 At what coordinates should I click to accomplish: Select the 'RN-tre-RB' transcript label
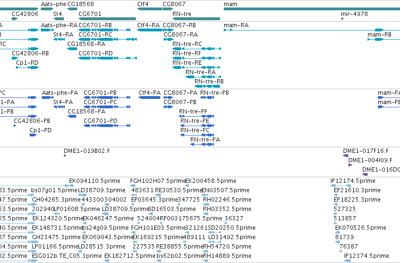click(x=209, y=82)
